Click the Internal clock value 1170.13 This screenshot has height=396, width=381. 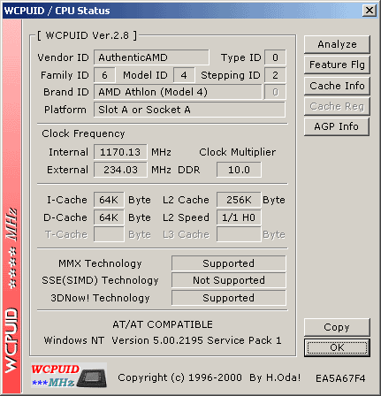[x=120, y=152]
